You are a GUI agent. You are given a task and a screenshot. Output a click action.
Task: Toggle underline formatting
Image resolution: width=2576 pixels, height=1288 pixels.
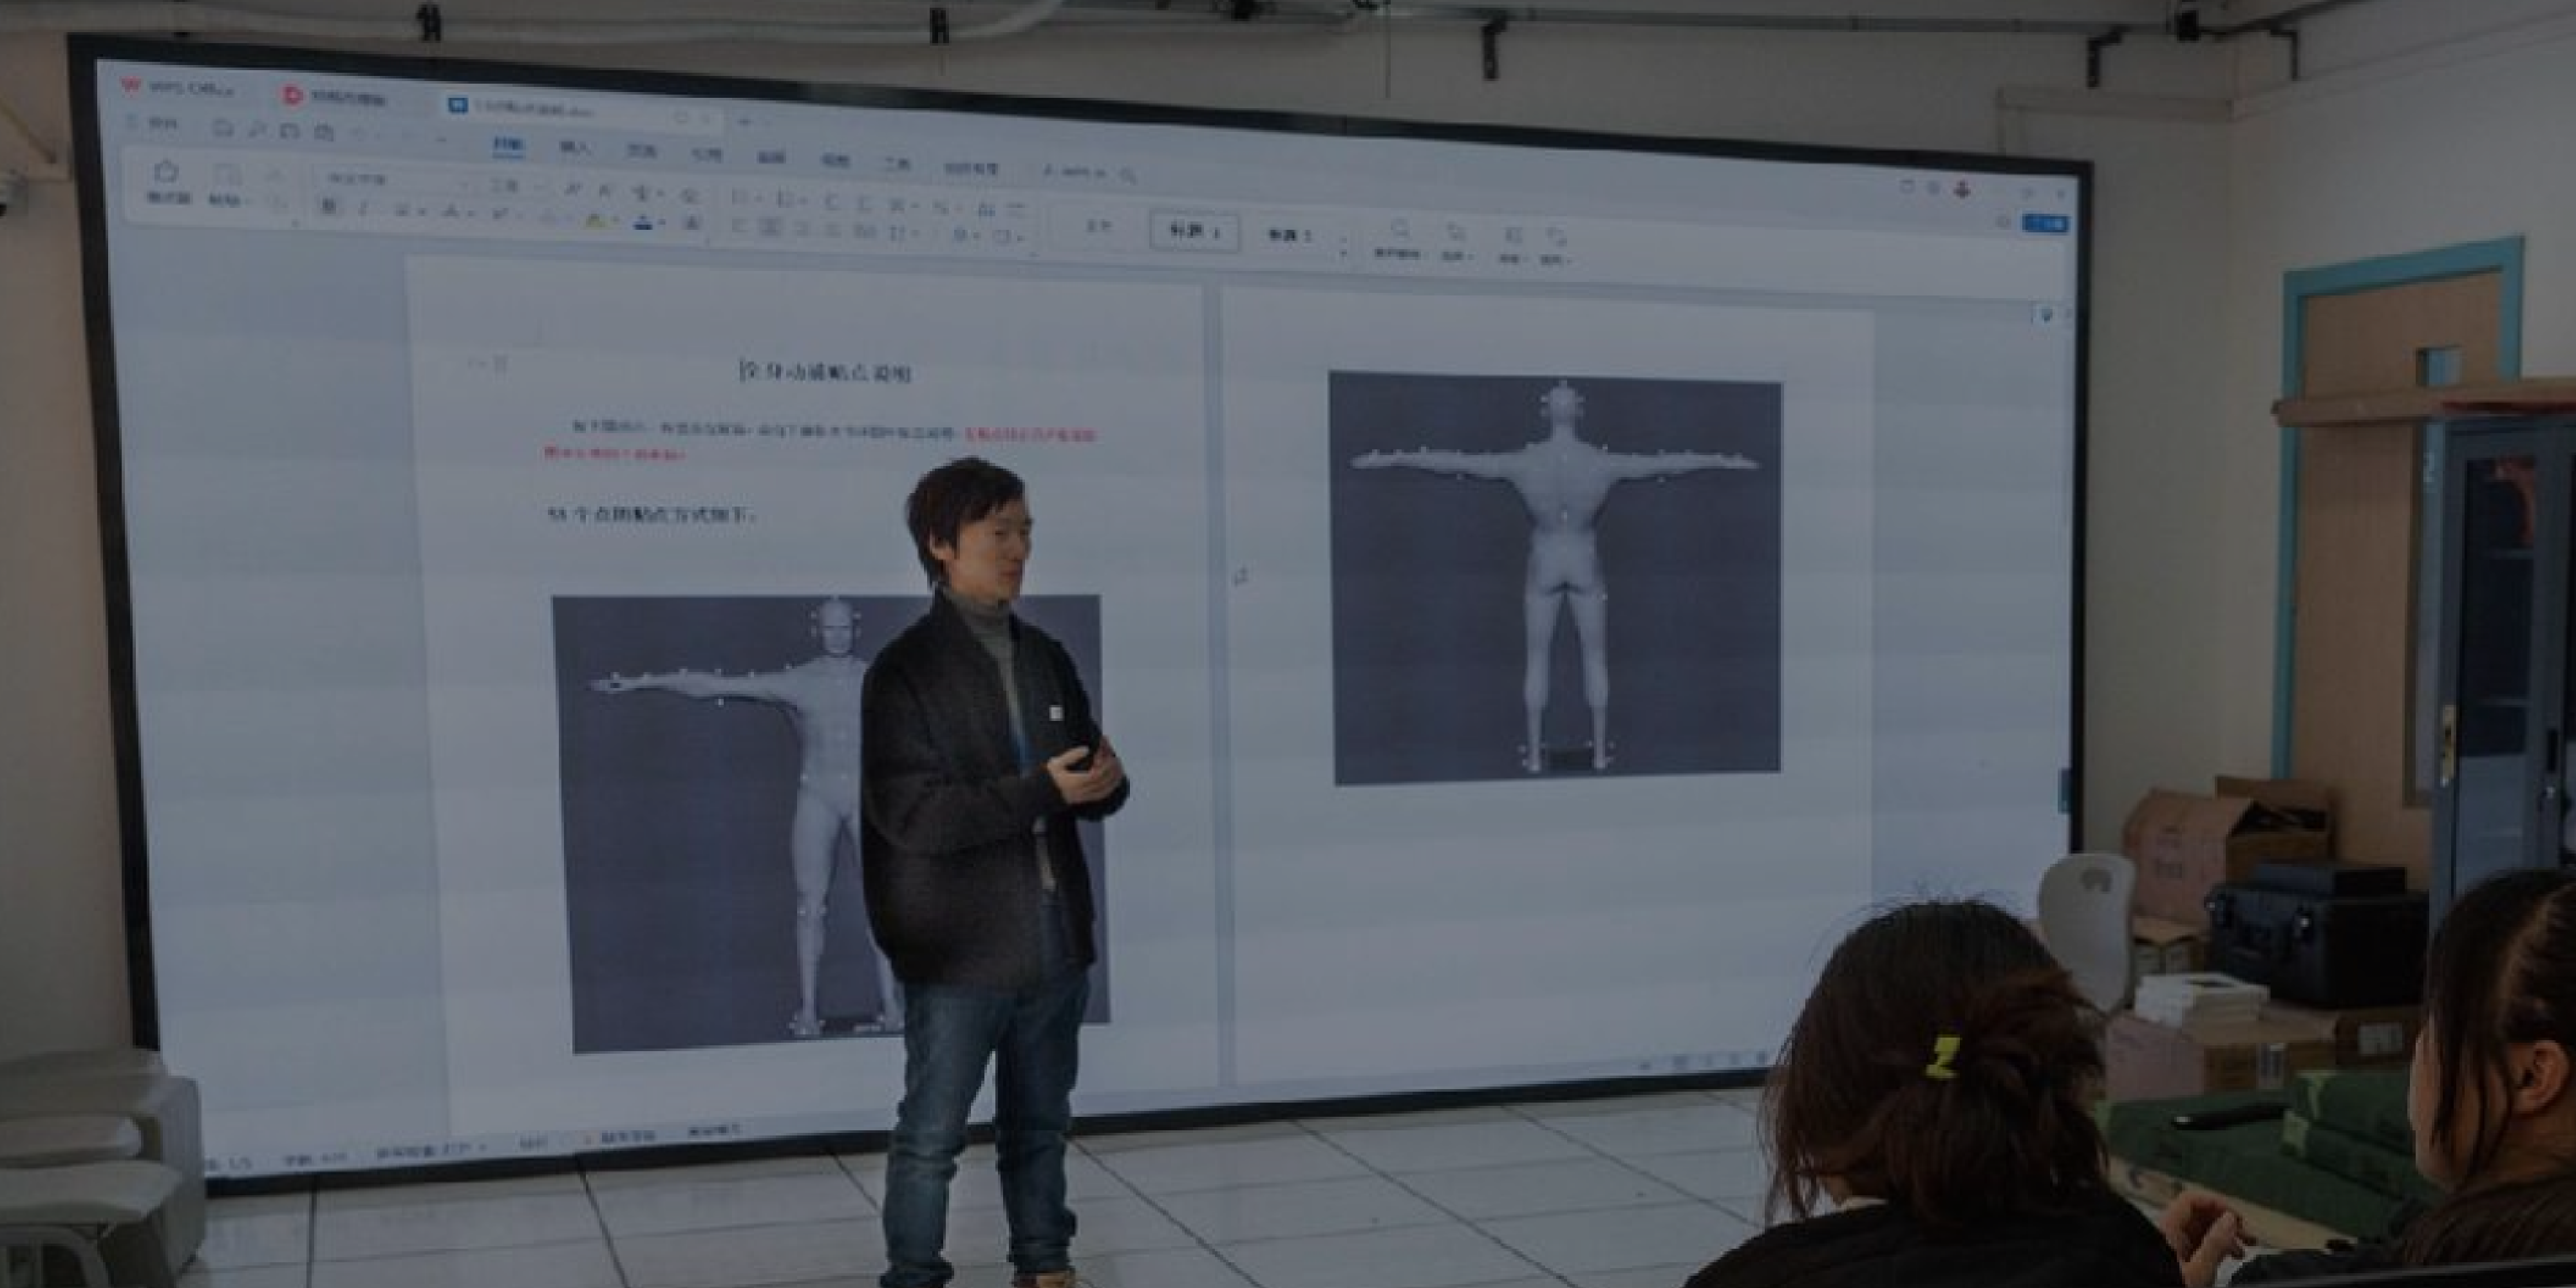[x=401, y=211]
